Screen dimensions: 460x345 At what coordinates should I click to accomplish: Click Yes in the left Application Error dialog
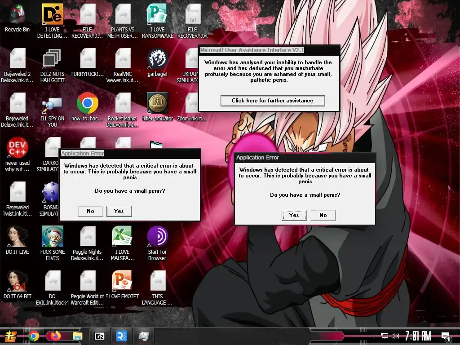pos(119,211)
